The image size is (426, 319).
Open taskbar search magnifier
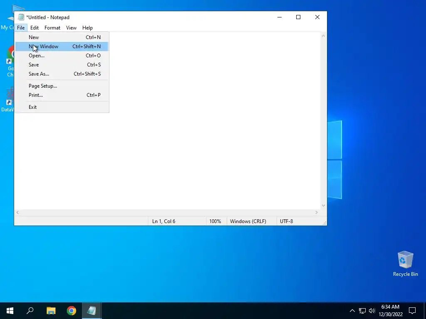point(30,311)
